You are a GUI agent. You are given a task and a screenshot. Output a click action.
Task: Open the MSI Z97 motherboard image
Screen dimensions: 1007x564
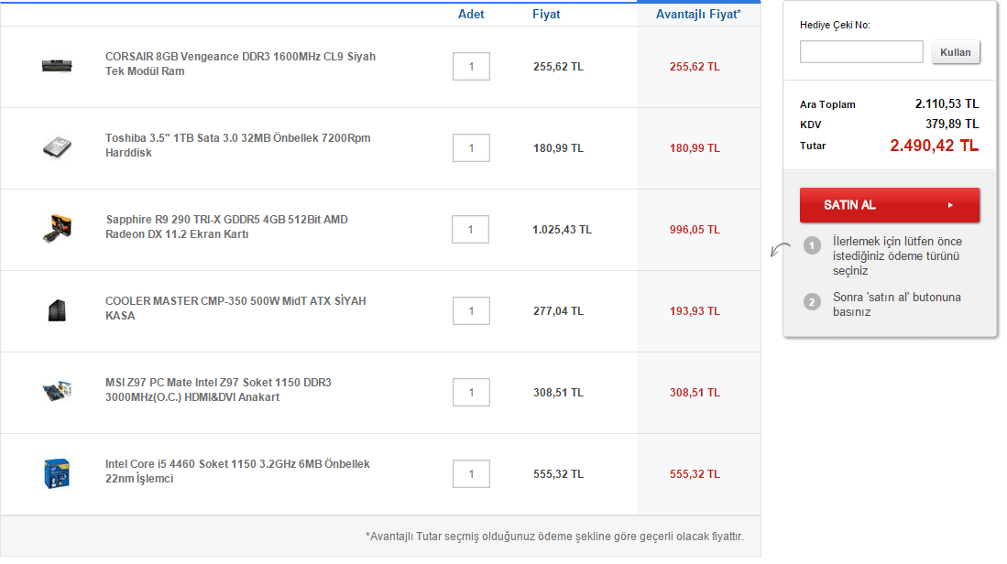57,391
